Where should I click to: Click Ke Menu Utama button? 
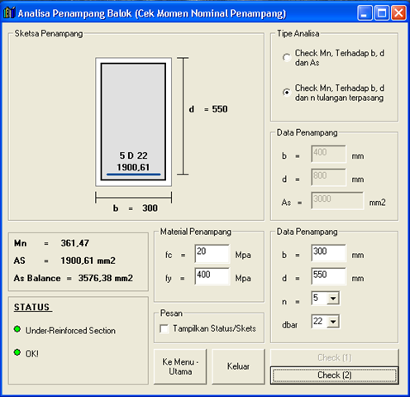coord(180,366)
